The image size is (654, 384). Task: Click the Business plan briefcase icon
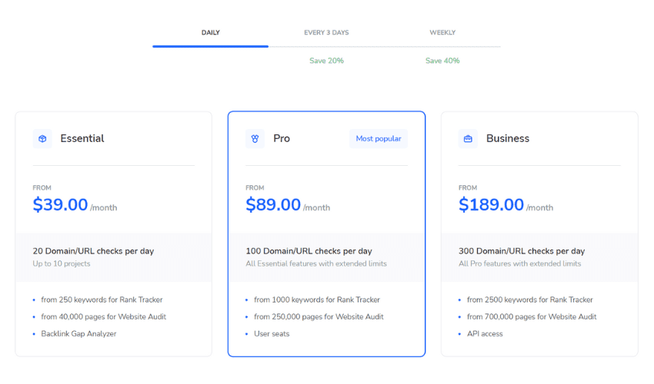click(x=468, y=139)
